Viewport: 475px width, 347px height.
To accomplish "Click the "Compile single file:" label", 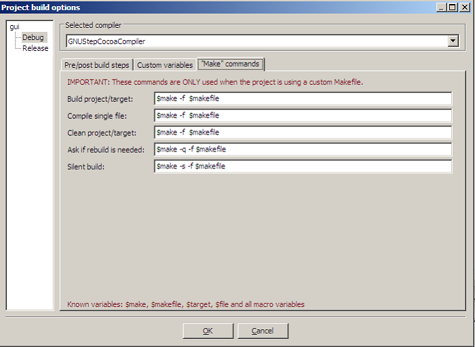I will click(x=97, y=116).
